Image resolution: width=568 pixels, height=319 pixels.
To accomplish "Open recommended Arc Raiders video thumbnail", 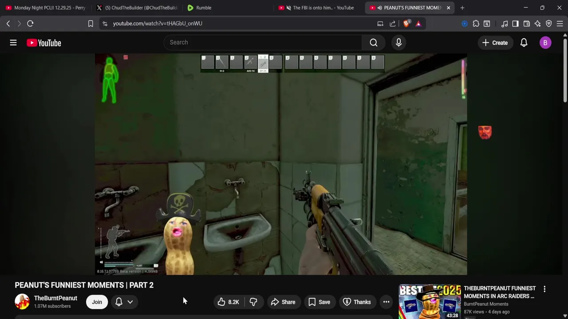I will (430, 302).
